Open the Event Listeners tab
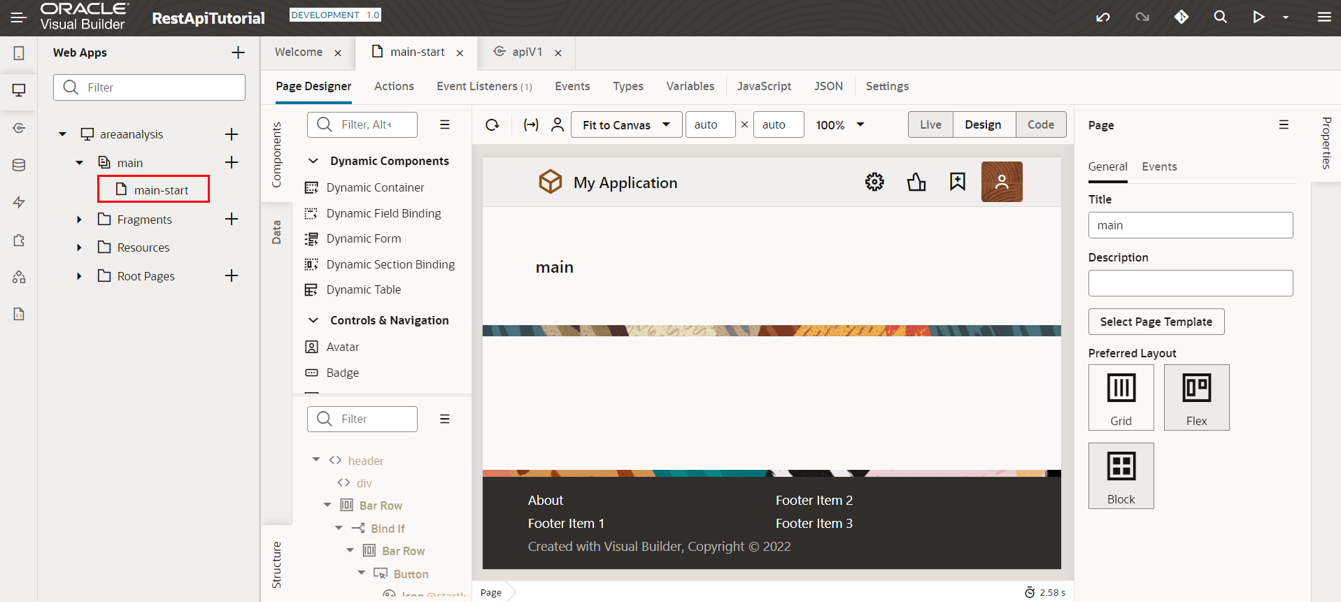 pyautogui.click(x=483, y=86)
